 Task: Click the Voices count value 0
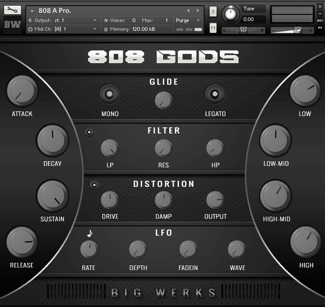[x=134, y=20]
